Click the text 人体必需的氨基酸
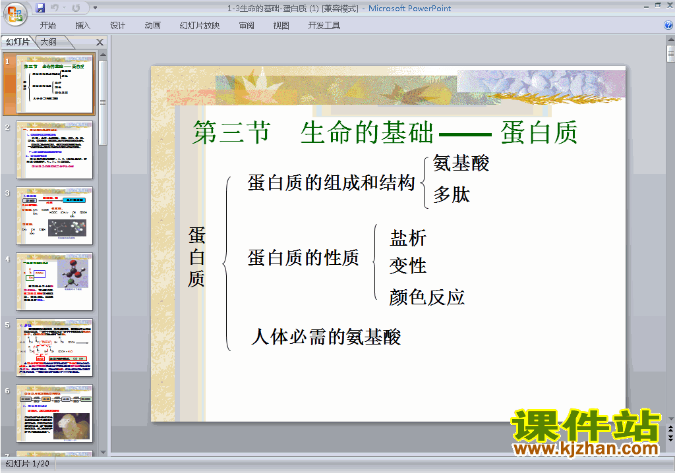This screenshot has width=675, height=473. point(326,337)
